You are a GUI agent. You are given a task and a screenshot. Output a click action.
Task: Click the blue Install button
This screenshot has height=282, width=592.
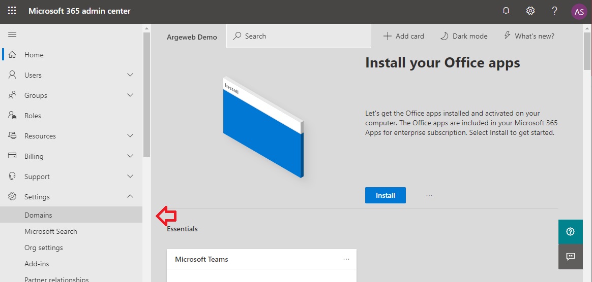click(385, 195)
